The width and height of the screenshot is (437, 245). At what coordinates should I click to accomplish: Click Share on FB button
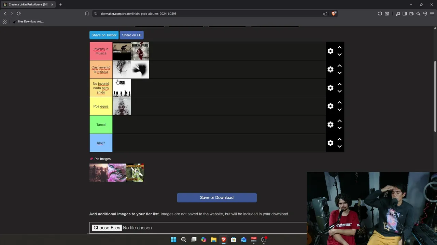pos(131,35)
